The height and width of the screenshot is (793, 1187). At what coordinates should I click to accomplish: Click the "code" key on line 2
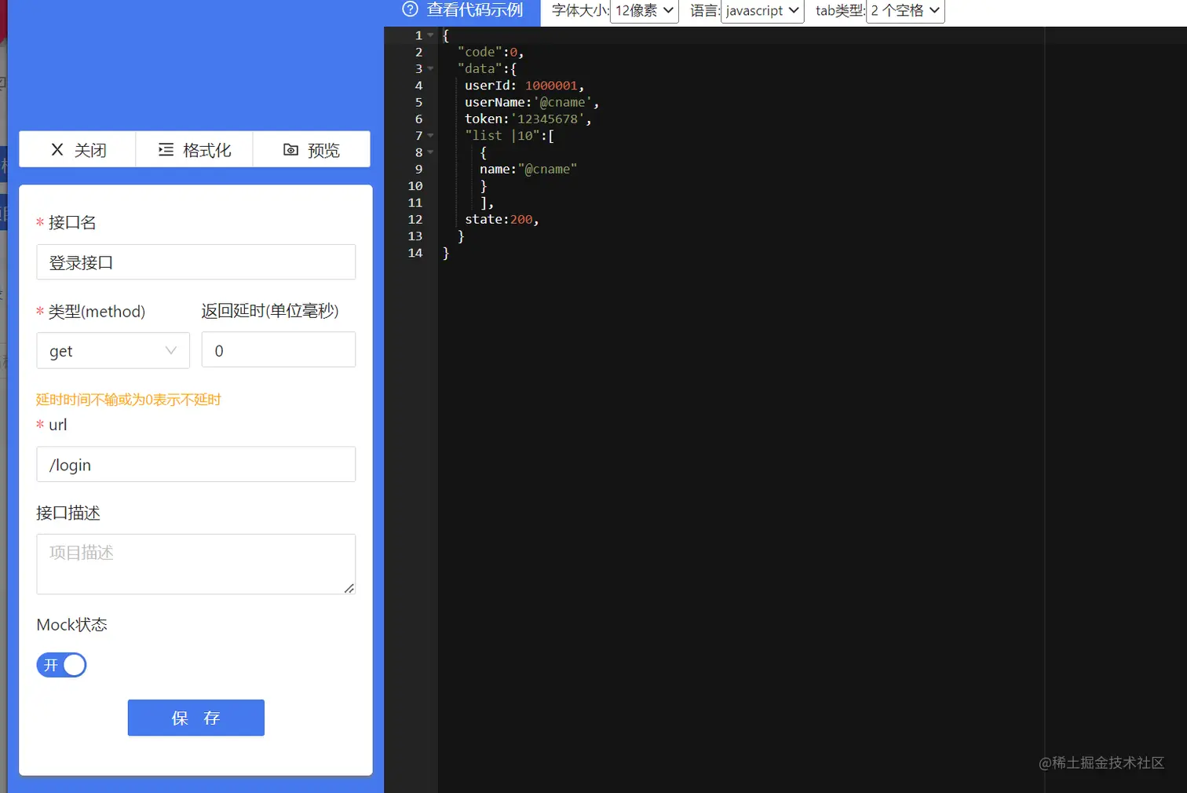(x=480, y=53)
